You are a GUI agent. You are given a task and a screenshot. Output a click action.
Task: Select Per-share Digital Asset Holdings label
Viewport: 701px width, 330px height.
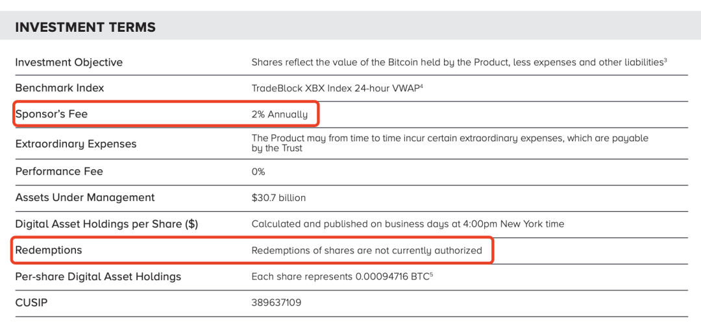[98, 276]
